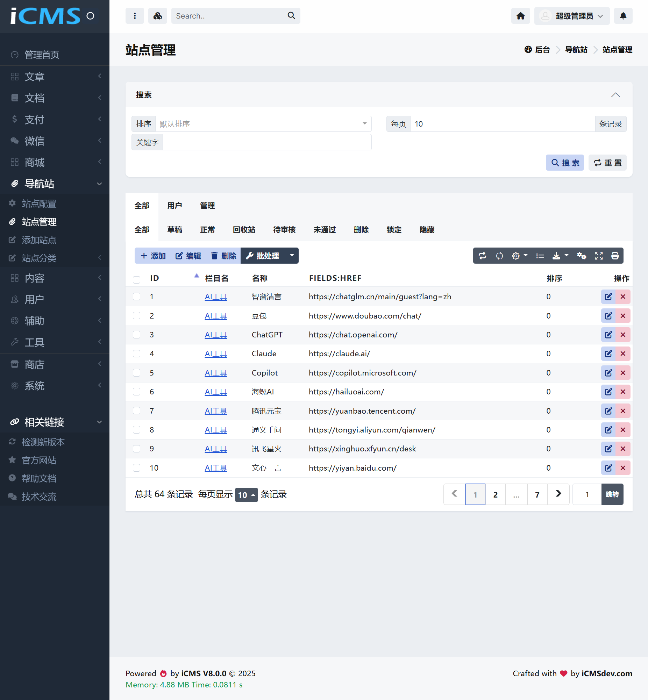Edit row 智谱清言 with pencil icon

pyautogui.click(x=608, y=297)
